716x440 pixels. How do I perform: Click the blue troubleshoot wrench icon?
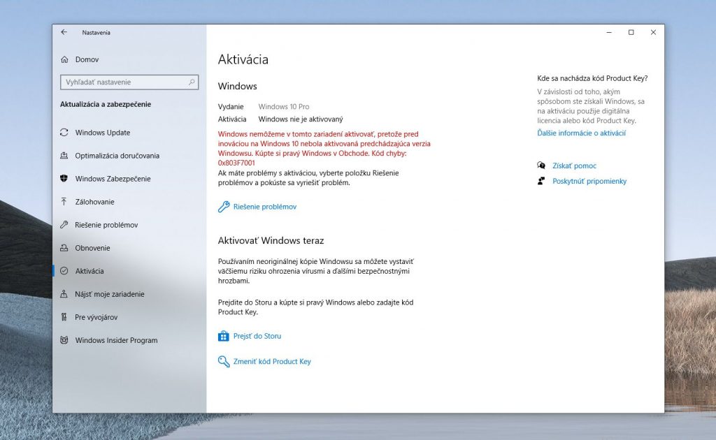(x=224, y=207)
